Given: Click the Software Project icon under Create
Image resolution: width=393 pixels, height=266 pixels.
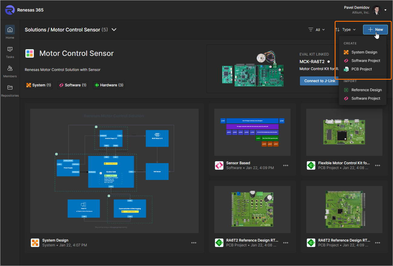Looking at the screenshot, I should pos(346,61).
